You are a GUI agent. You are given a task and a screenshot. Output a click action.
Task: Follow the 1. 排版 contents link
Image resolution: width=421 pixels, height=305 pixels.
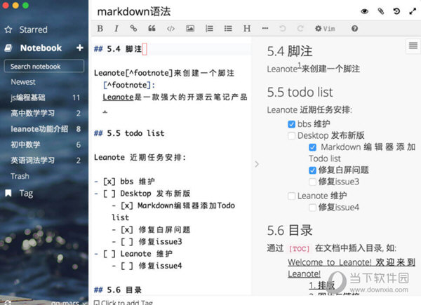coord(321,285)
